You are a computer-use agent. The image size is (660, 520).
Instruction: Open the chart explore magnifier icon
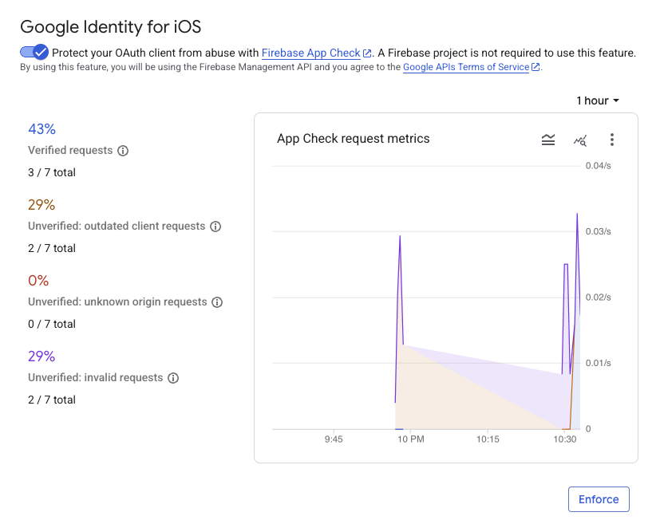click(x=579, y=140)
